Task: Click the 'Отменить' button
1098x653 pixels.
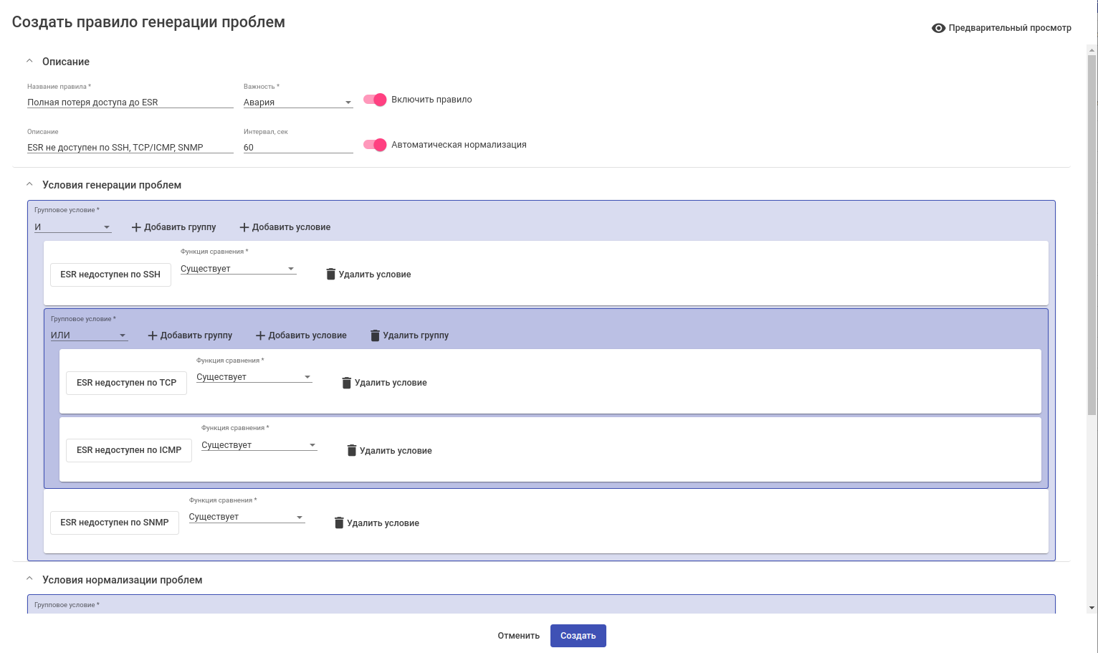Action: coord(518,636)
